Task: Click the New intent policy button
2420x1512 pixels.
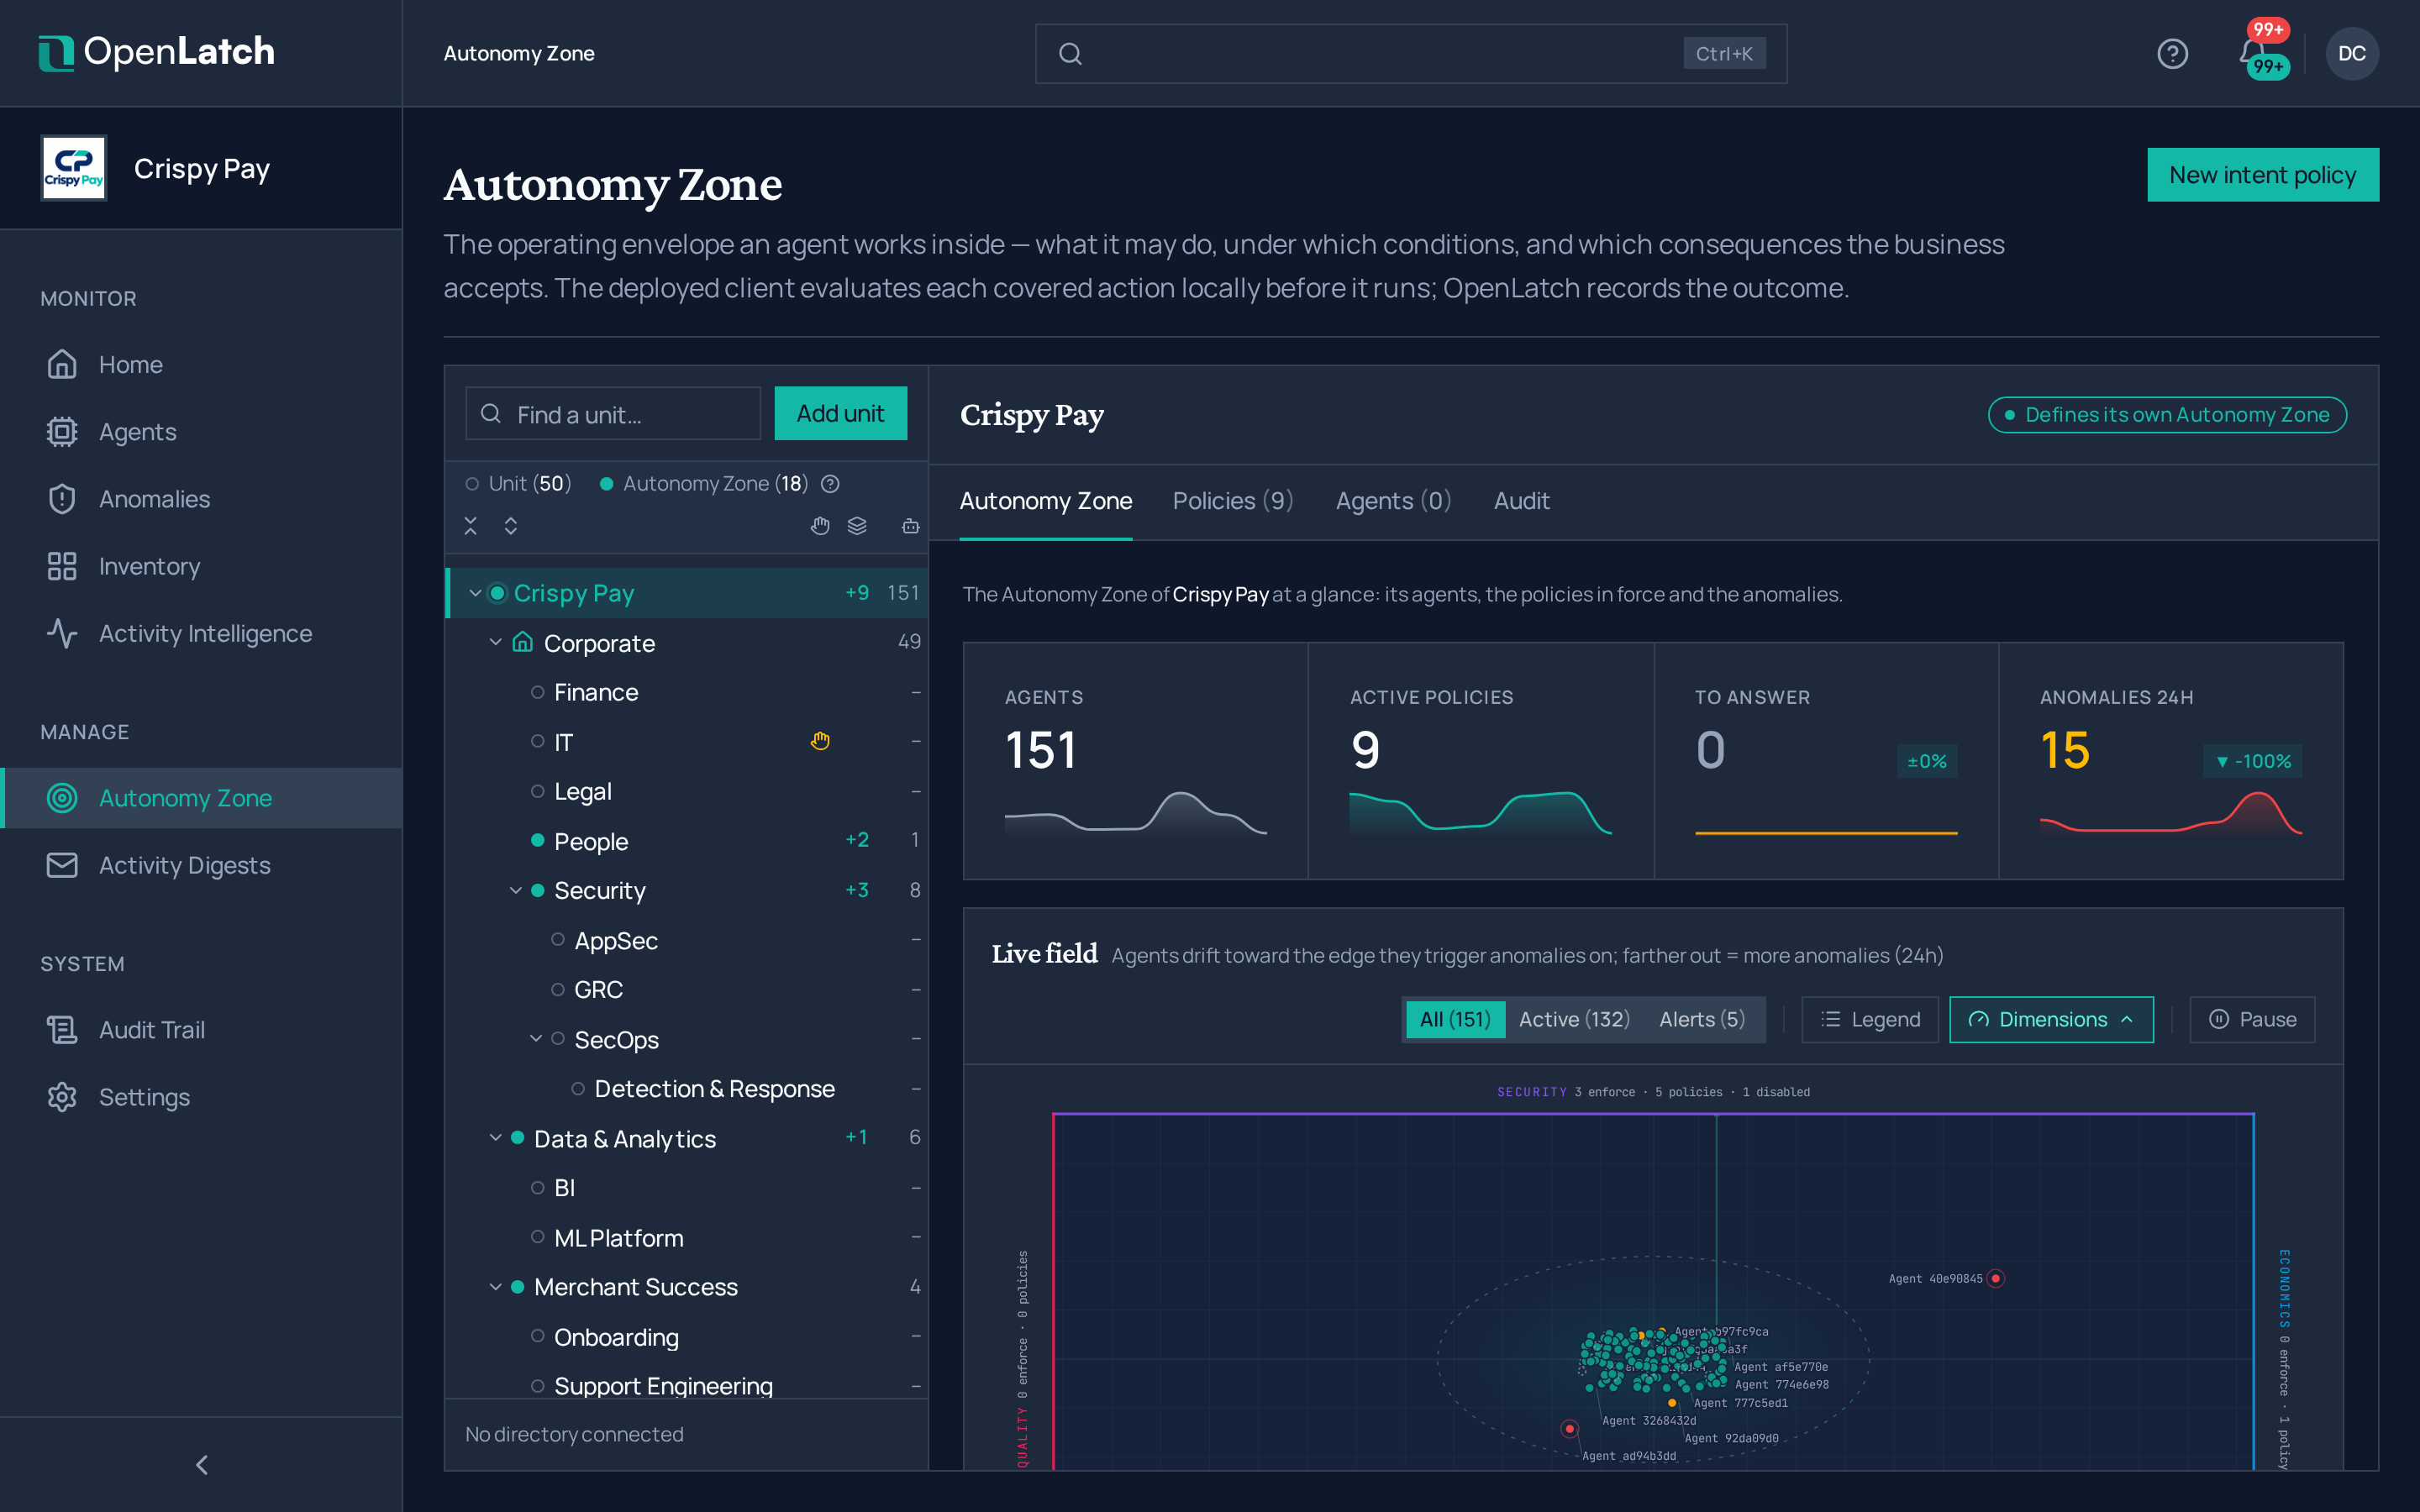Action: point(2262,175)
